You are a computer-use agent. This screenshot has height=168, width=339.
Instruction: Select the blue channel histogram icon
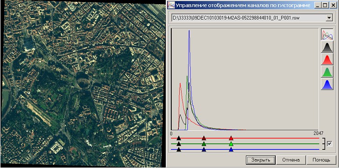pyautogui.click(x=327, y=84)
